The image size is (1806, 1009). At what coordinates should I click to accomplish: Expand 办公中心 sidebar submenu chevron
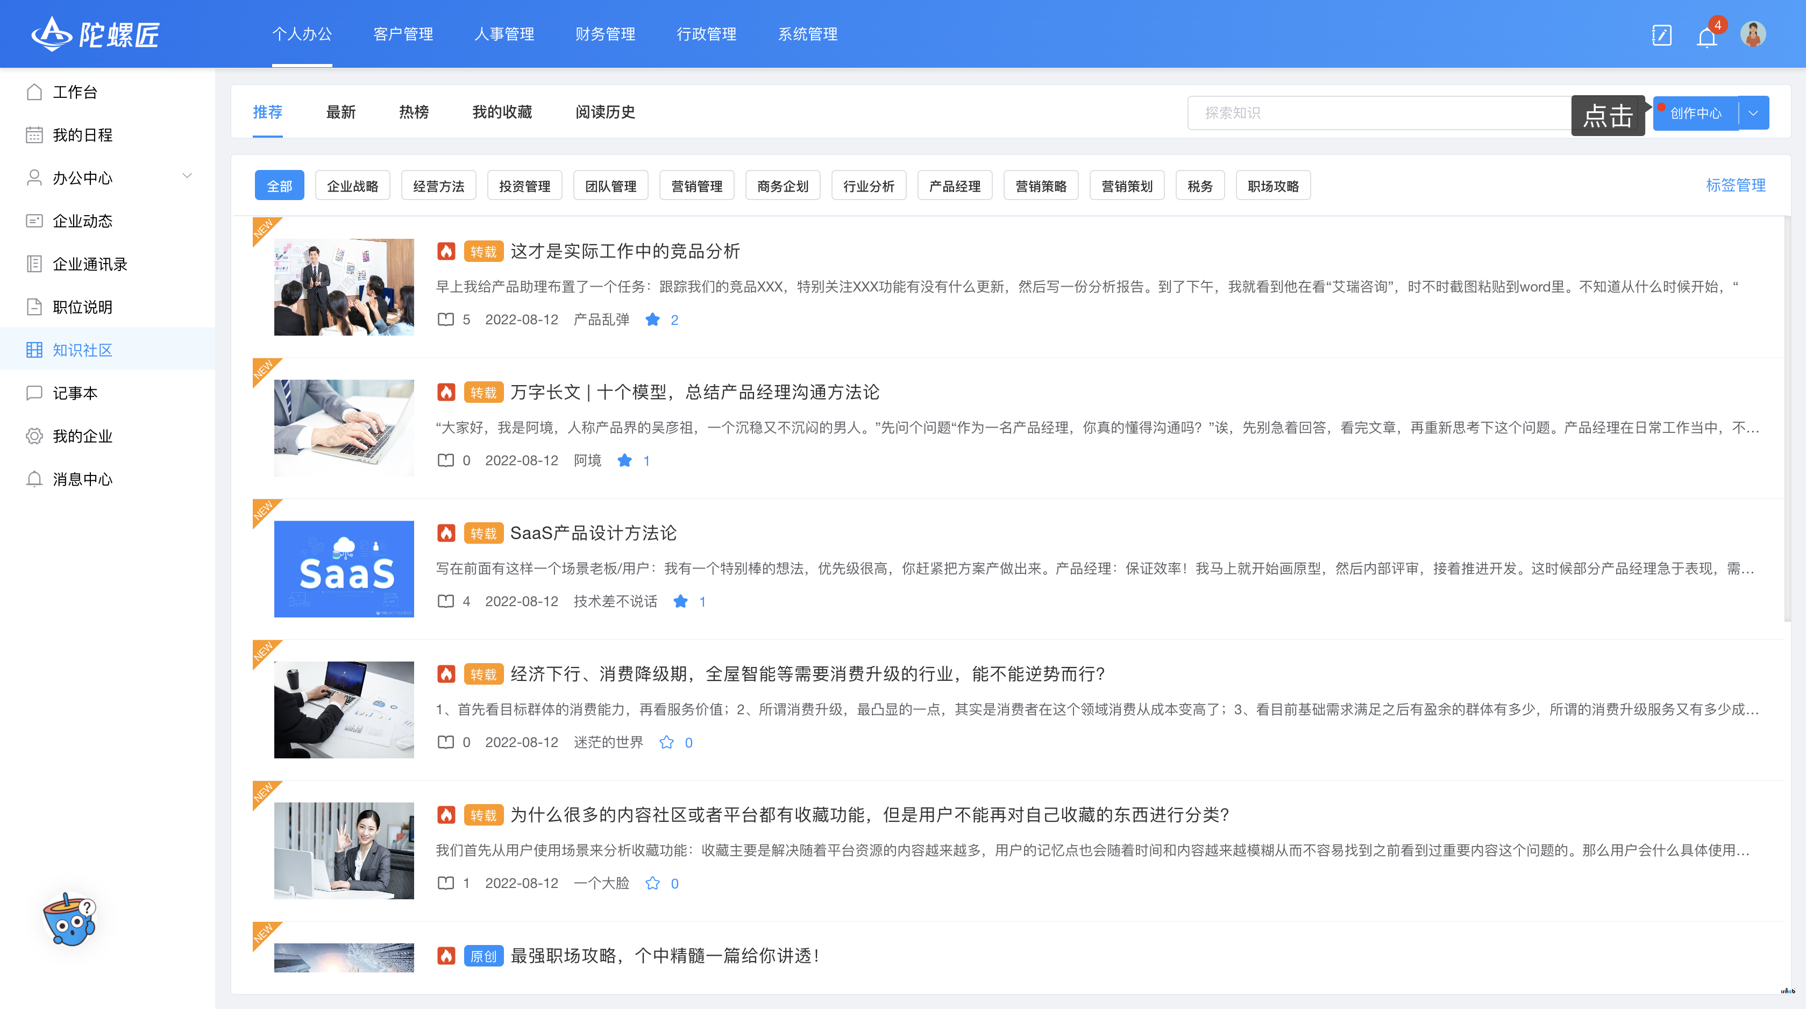click(187, 176)
